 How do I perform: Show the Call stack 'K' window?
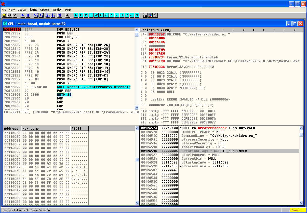coord(116,15)
